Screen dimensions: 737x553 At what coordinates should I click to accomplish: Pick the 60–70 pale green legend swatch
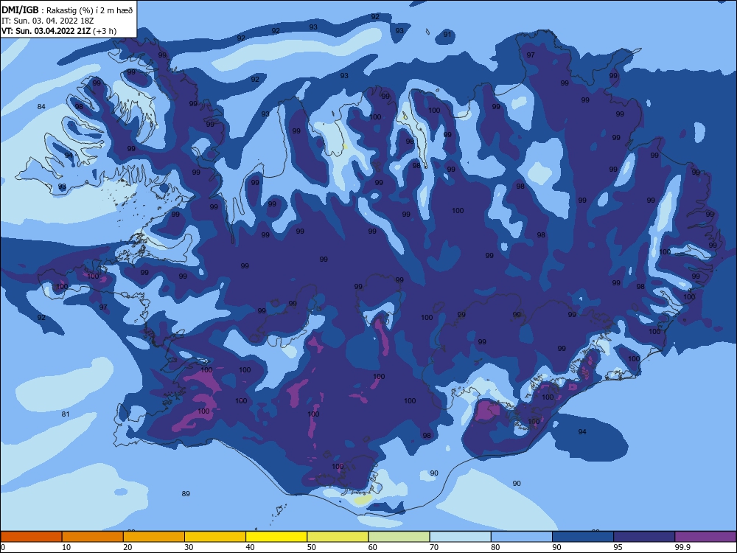(x=399, y=537)
